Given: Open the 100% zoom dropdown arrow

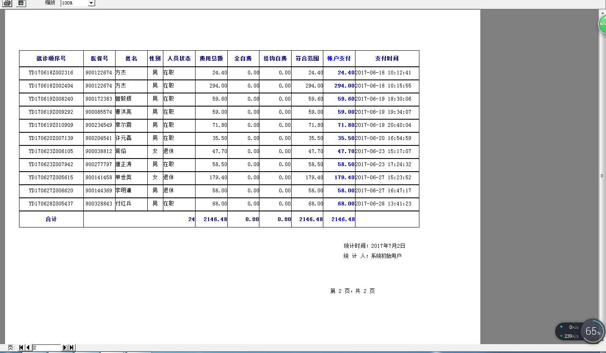Looking at the screenshot, I should [91, 3].
